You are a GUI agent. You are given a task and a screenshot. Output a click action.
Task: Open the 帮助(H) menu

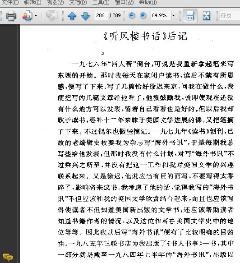148,2
